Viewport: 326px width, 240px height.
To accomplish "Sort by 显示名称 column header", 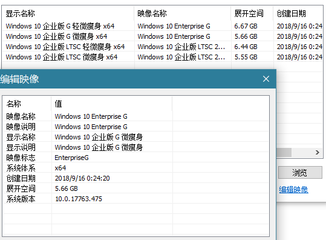I will click(x=68, y=13).
